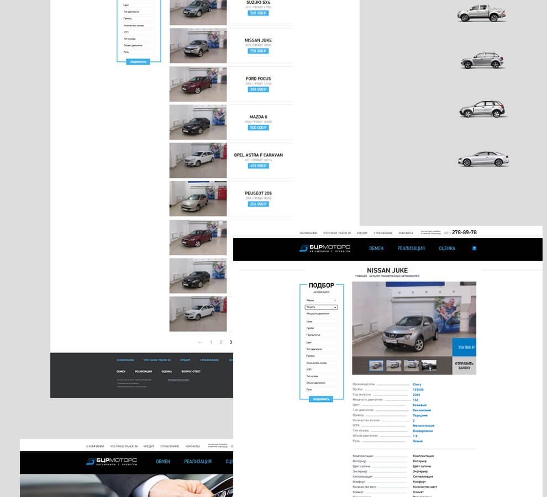Click the Peugeot 206 car photo
Viewport: 547px width, 497px height.
(x=198, y=199)
